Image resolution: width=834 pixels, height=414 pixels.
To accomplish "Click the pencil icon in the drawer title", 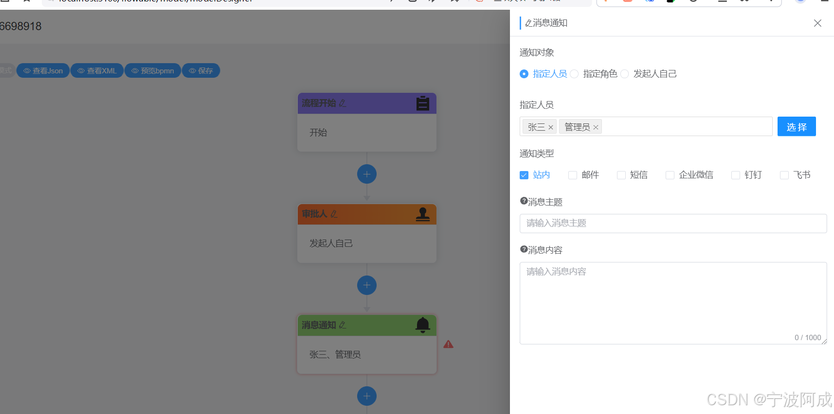I will coord(528,23).
